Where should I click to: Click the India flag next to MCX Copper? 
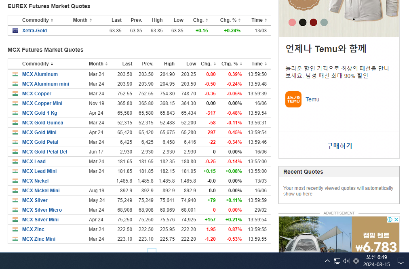tap(15, 94)
